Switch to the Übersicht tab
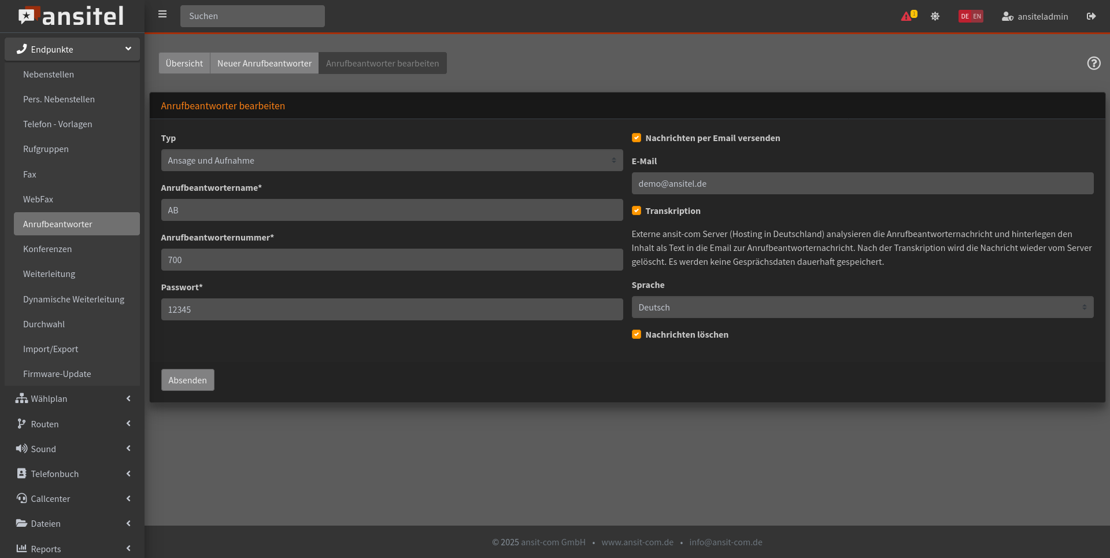Image resolution: width=1110 pixels, height=558 pixels. pos(184,63)
